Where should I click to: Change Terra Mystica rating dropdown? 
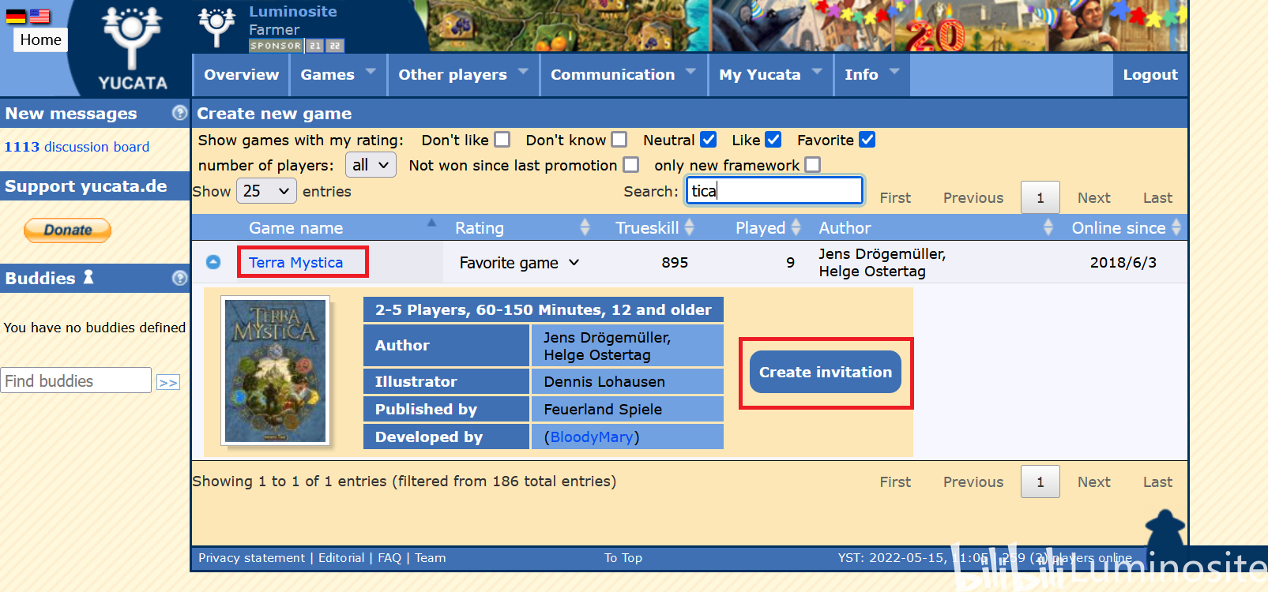point(519,263)
